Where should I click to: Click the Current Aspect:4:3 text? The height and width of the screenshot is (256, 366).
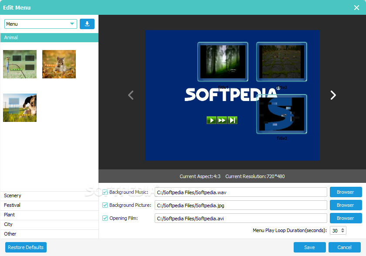click(200, 176)
